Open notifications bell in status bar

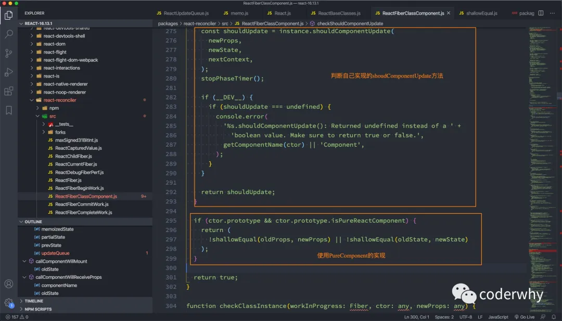(x=553, y=317)
